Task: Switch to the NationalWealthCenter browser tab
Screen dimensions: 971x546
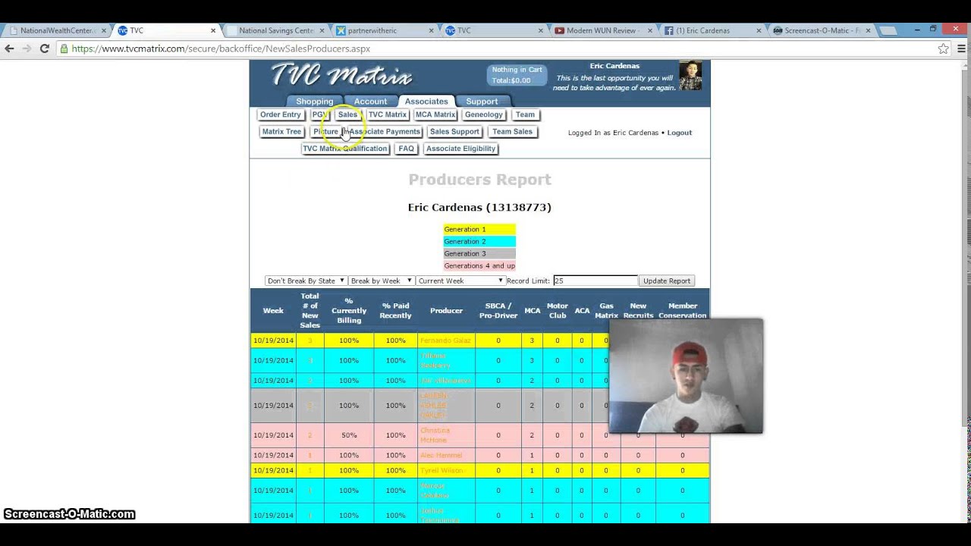Action: click(x=56, y=31)
